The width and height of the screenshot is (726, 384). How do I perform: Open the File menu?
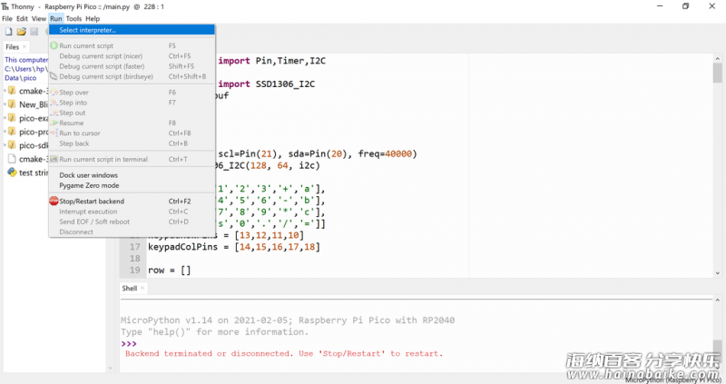coord(7,18)
